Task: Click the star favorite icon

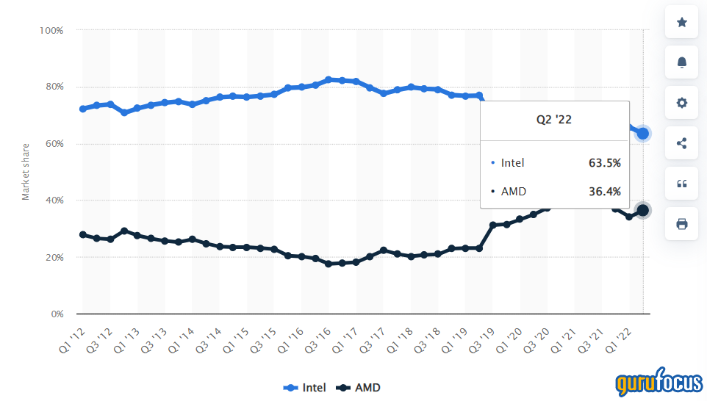Action: pyautogui.click(x=681, y=22)
